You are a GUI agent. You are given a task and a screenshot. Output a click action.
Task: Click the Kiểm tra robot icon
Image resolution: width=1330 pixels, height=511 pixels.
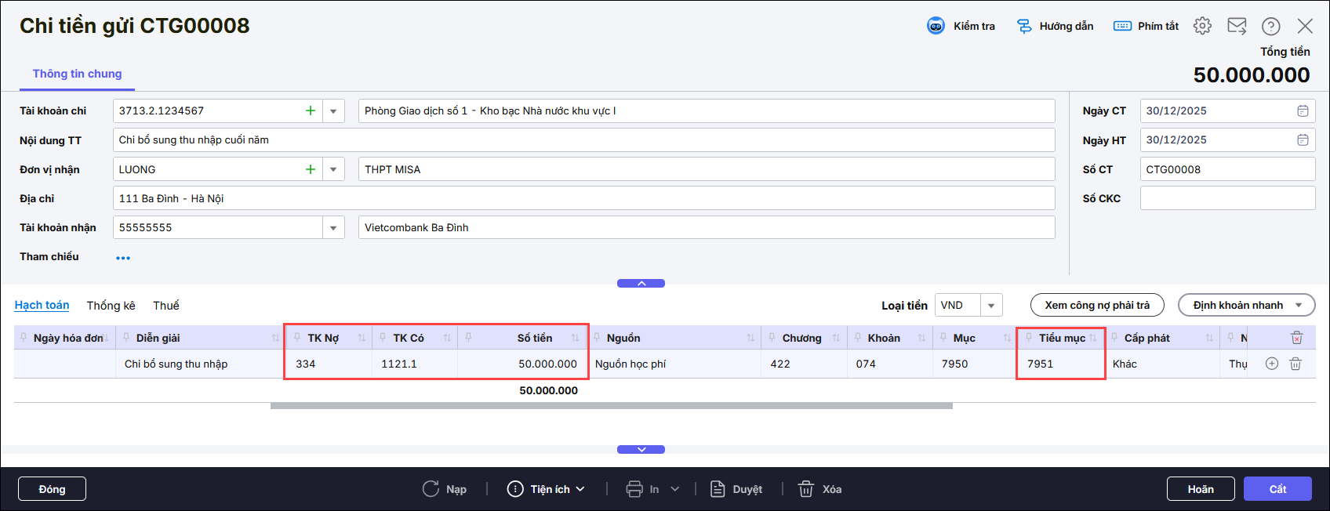coord(936,26)
